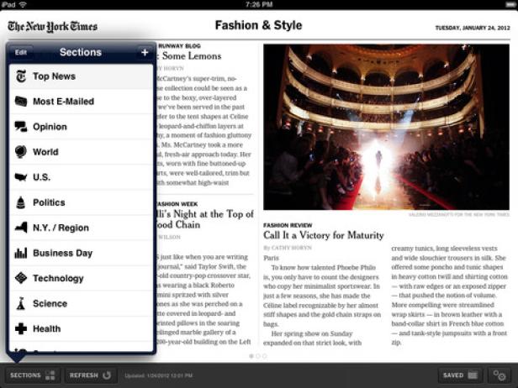The width and height of the screenshot is (518, 388).
Task: Select the Technology section
Action: tap(82, 278)
